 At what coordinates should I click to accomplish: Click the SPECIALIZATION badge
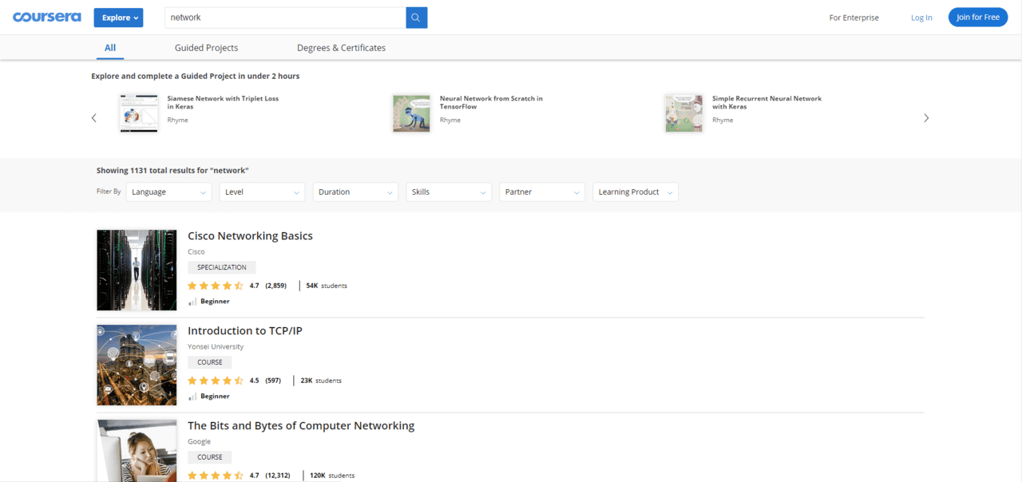tap(222, 267)
